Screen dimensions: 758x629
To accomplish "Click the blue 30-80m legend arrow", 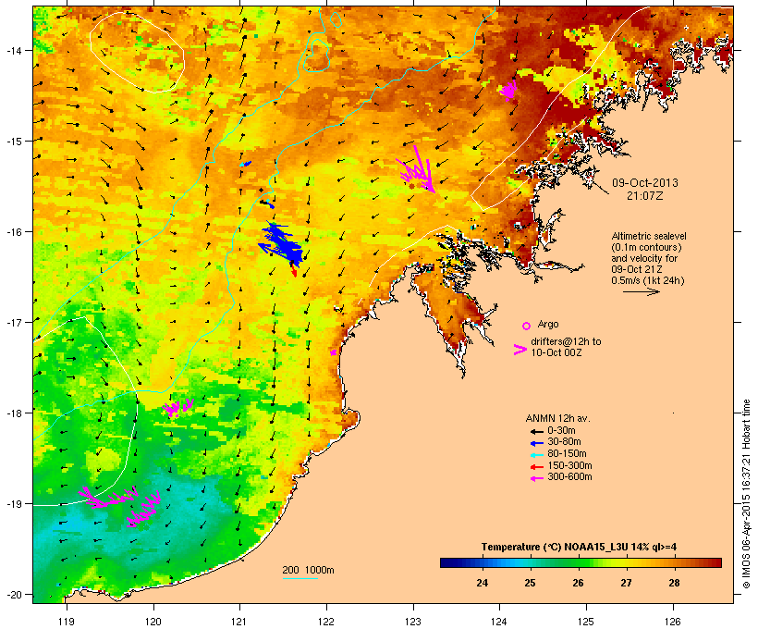I will (536, 443).
